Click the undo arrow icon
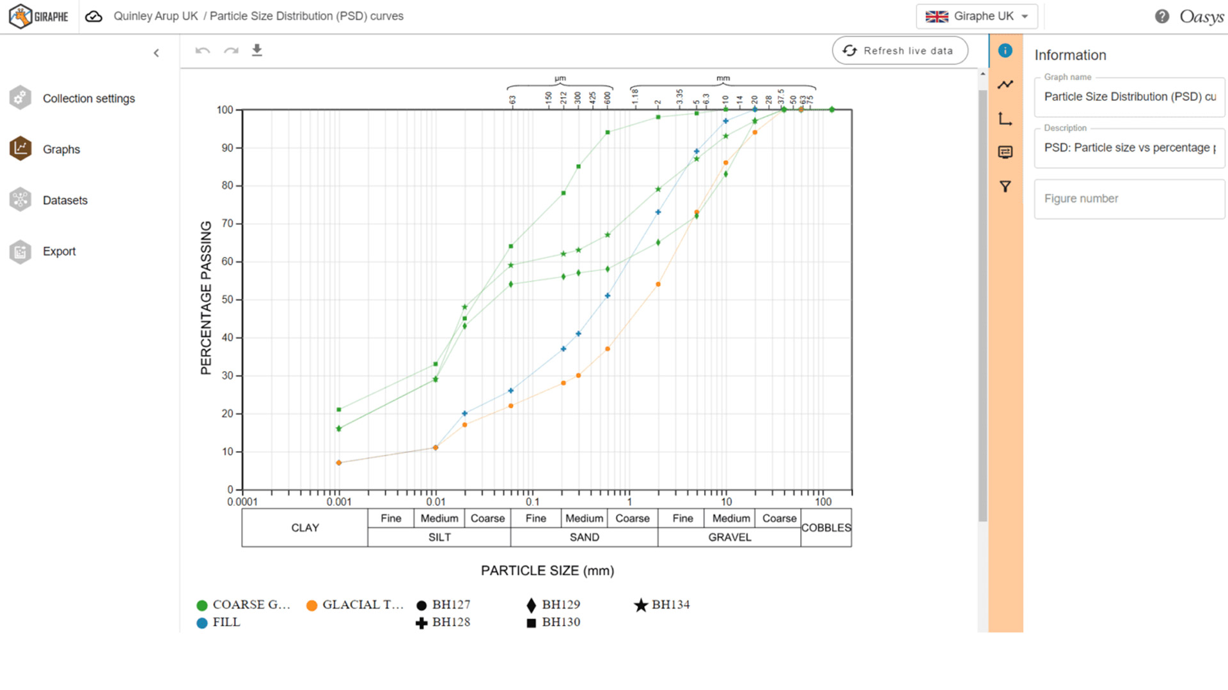1228x690 pixels. click(203, 50)
